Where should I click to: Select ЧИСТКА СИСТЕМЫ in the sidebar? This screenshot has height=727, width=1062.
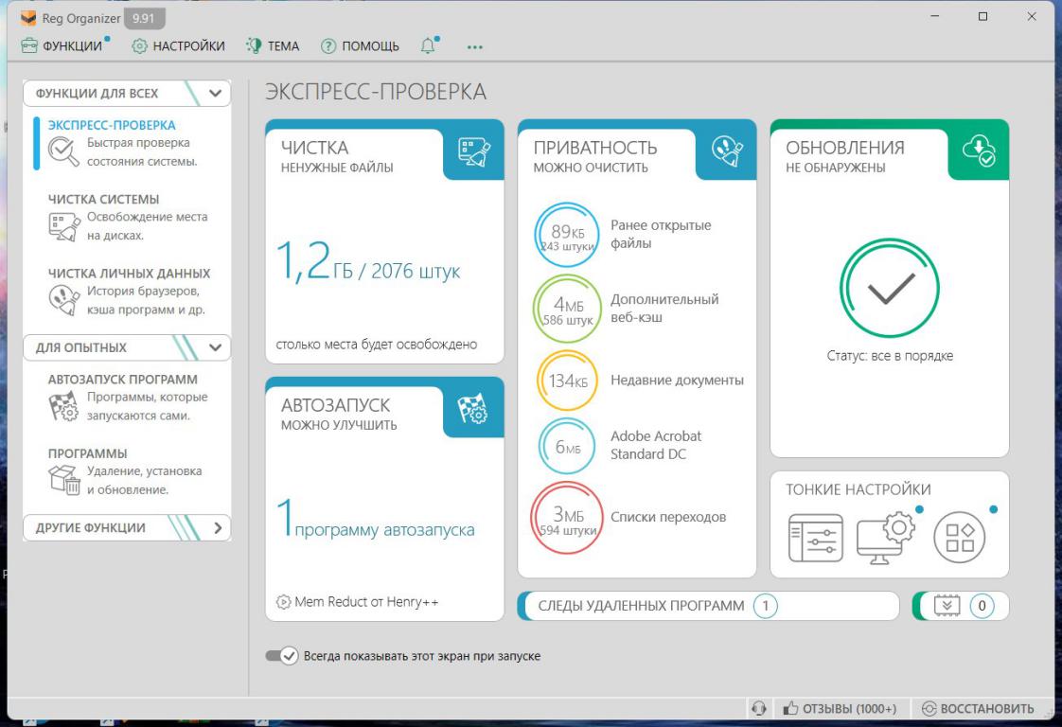coord(103,199)
